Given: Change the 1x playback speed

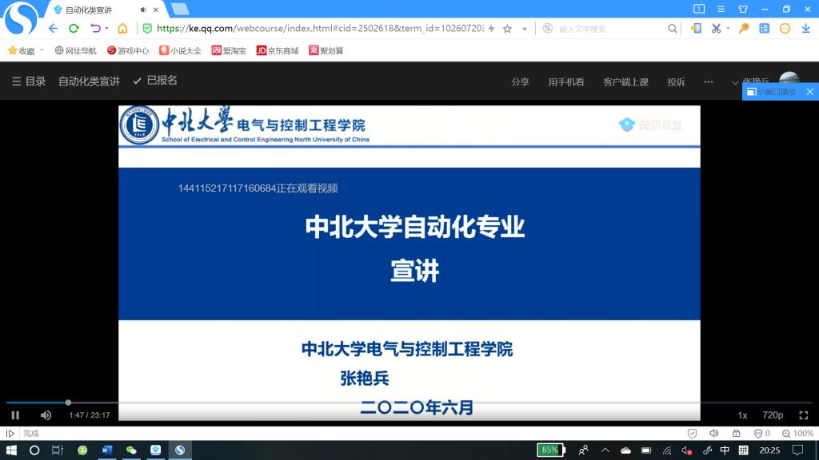Looking at the screenshot, I should click(742, 415).
